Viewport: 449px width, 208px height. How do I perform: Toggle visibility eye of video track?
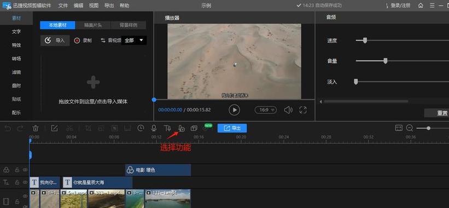pos(25,196)
